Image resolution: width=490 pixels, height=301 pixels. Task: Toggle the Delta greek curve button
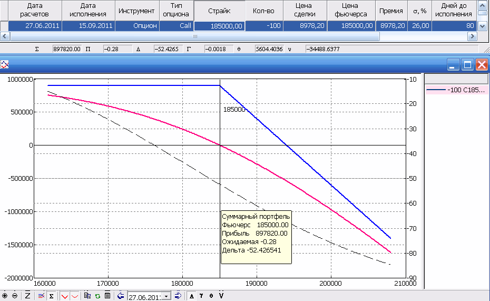coord(192,296)
